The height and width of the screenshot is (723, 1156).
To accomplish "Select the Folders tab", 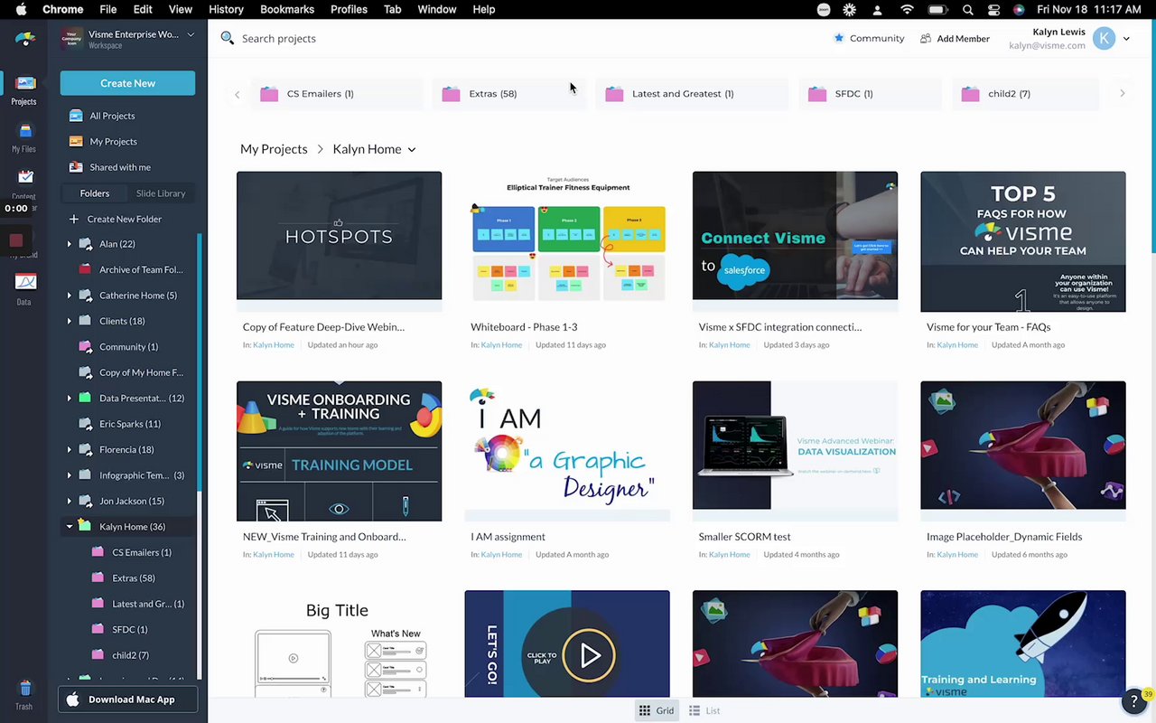I will click(x=95, y=193).
